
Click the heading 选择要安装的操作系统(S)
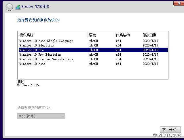[x=39, y=20]
